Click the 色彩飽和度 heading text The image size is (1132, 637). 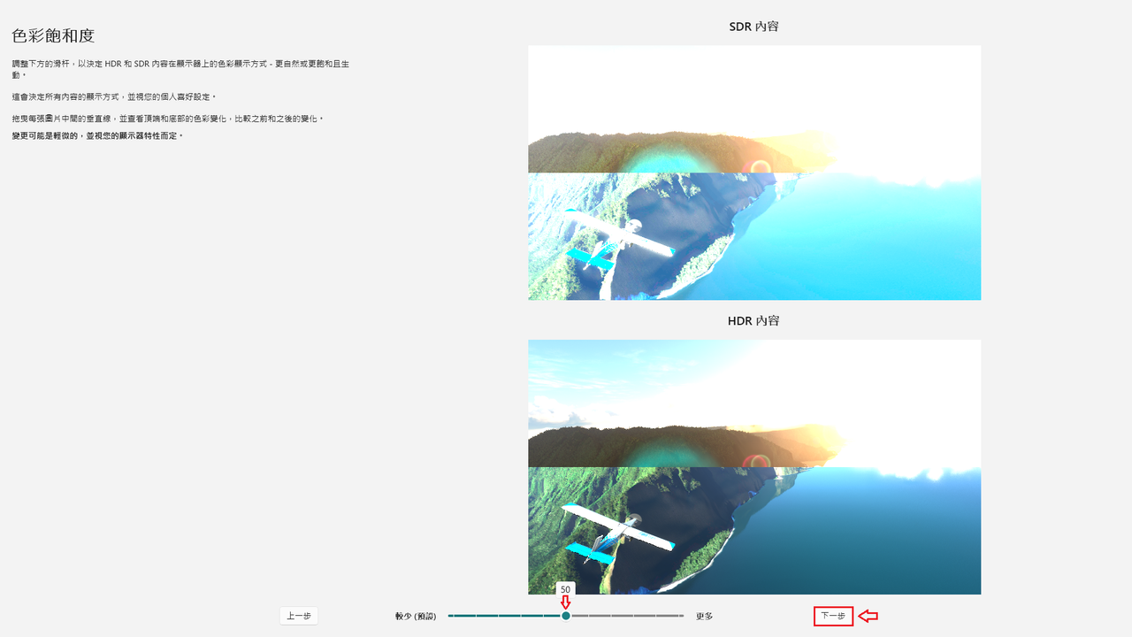pyautogui.click(x=53, y=35)
